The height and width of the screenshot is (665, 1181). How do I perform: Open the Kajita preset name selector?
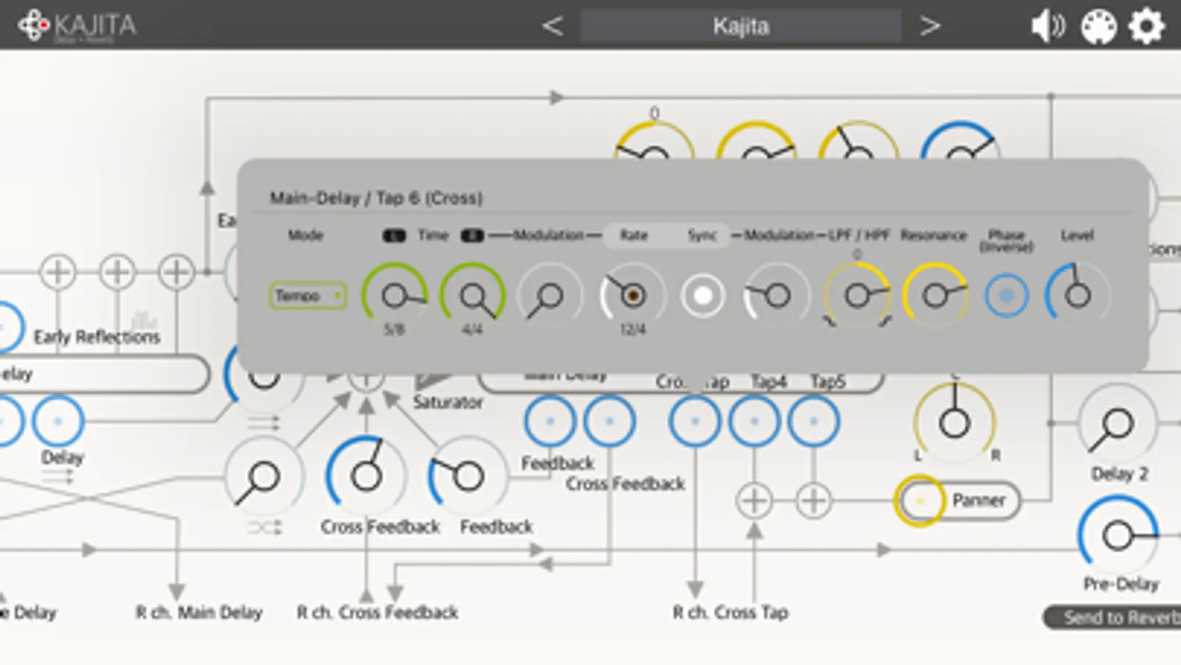(741, 26)
